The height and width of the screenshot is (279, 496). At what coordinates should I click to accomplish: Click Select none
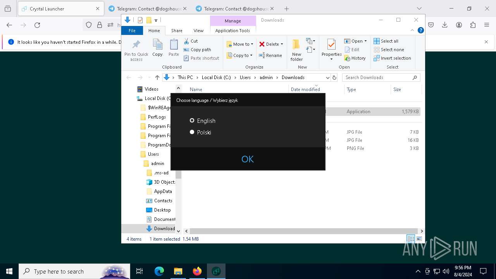tap(389, 50)
